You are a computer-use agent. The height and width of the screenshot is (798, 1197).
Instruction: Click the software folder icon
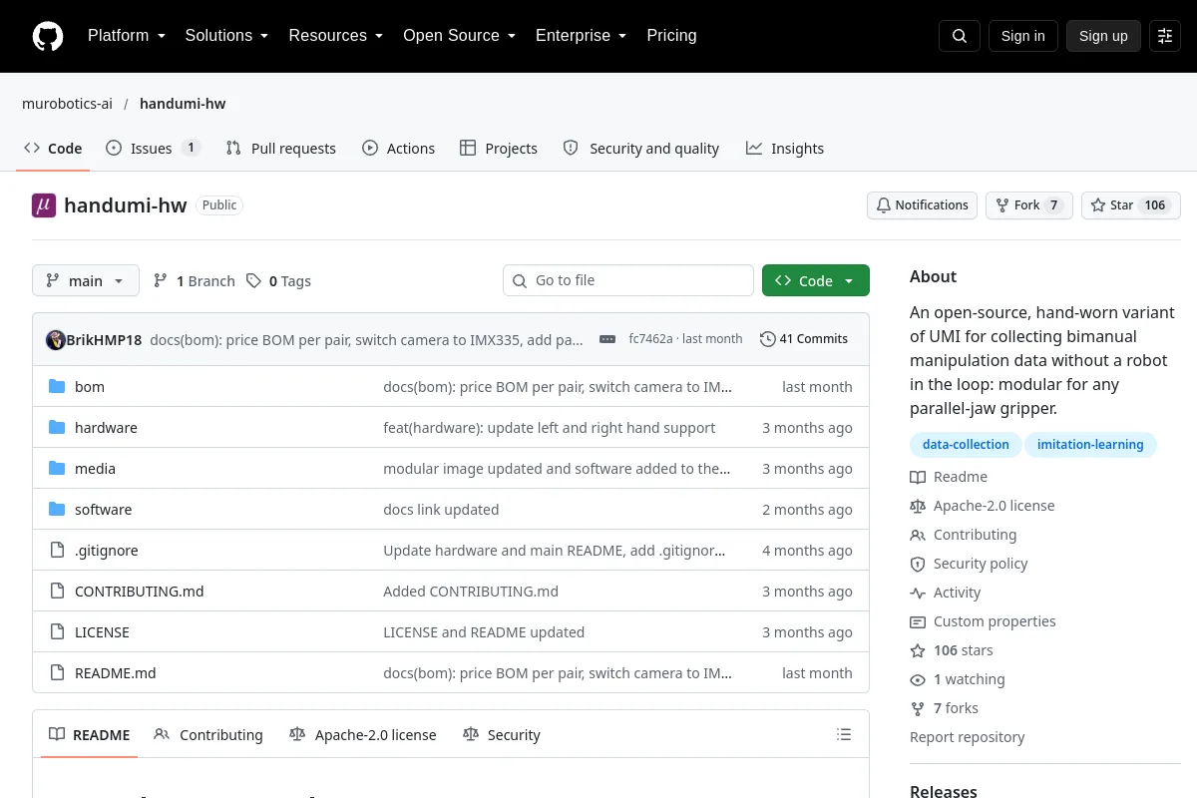click(x=57, y=510)
